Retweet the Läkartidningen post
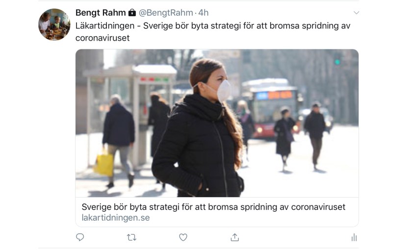Image resolution: width=412 pixels, height=250 pixels. (x=131, y=237)
